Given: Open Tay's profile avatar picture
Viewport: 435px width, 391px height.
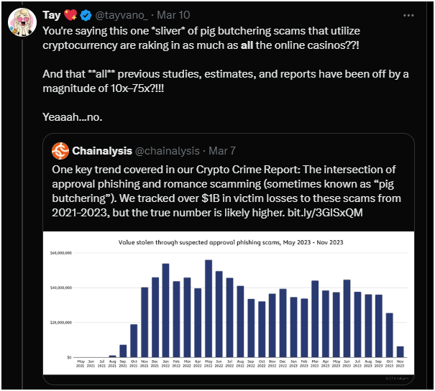Looking at the screenshot, I should point(22,22).
